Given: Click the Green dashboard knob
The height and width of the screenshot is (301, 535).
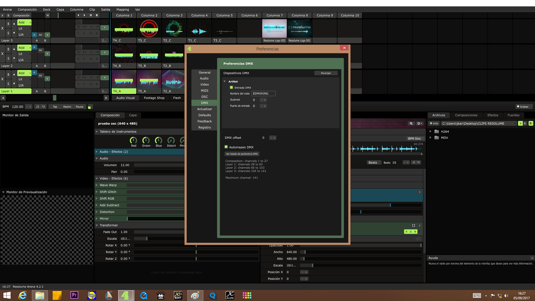Looking at the screenshot, I should point(146,140).
